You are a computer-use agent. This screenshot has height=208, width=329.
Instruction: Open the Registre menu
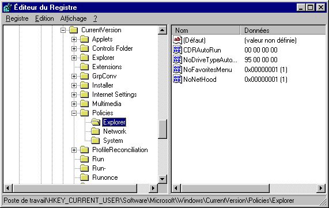17,18
